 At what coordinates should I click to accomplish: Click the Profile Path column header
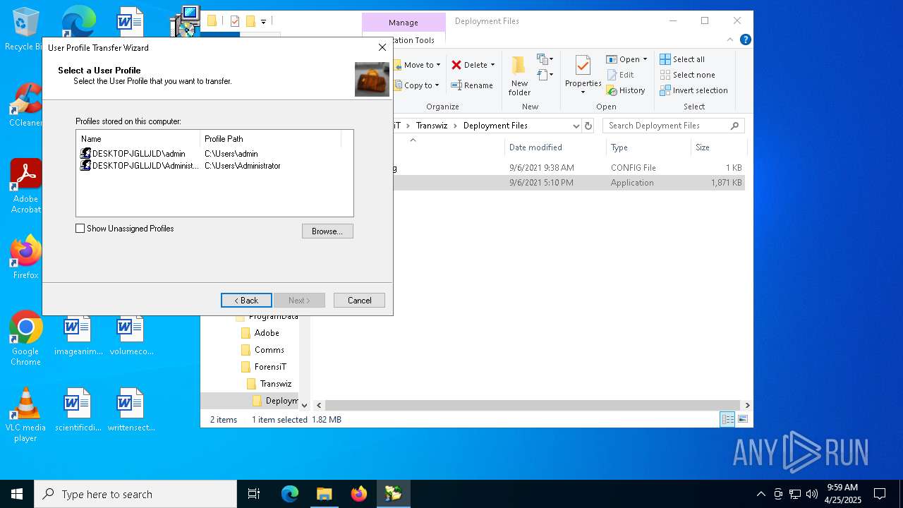point(271,139)
